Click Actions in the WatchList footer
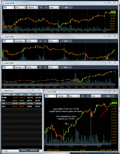Image resolution: width=120 pixels, height=154 pixels. (24, 150)
